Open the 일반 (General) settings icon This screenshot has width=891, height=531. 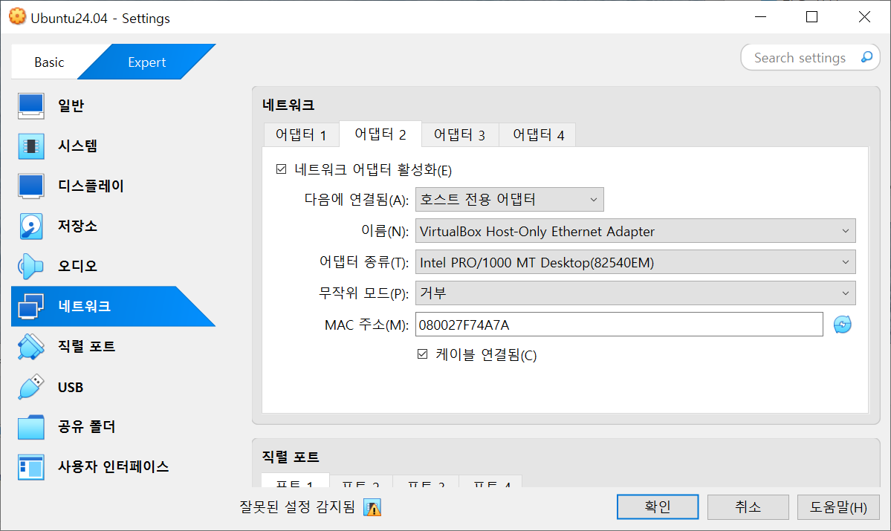[x=30, y=105]
